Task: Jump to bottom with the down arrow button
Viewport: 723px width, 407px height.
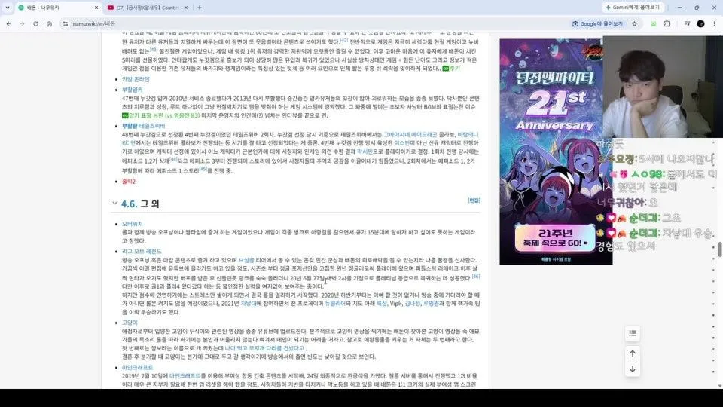Action: click(632, 369)
